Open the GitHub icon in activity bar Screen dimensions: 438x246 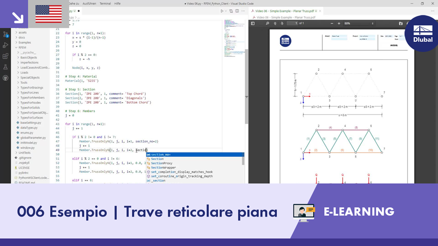(5, 78)
